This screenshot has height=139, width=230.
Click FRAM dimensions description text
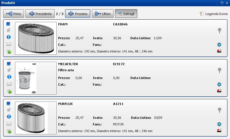click(x=105, y=51)
